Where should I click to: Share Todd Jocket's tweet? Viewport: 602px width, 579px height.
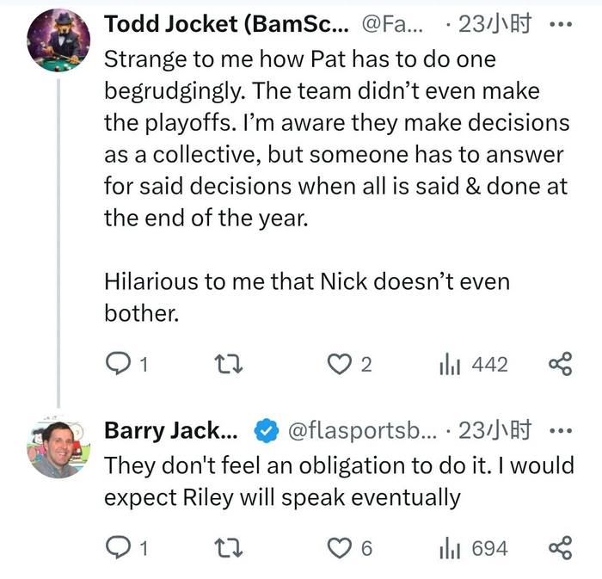click(x=560, y=365)
